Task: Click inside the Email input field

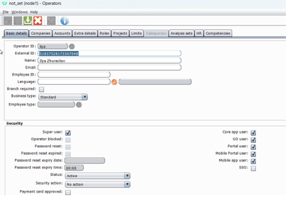Action: click(x=109, y=67)
